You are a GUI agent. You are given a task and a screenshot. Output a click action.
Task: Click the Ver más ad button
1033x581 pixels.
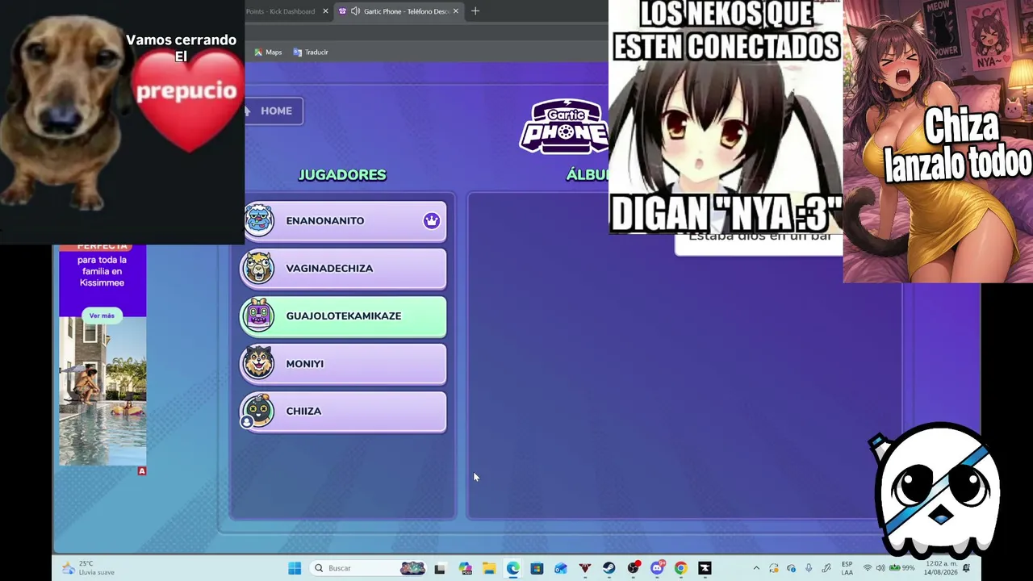102,316
